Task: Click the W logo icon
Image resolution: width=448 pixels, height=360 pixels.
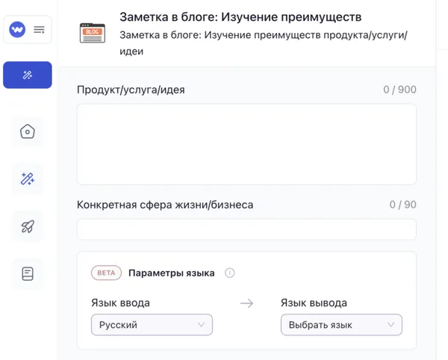Action: click(x=18, y=30)
